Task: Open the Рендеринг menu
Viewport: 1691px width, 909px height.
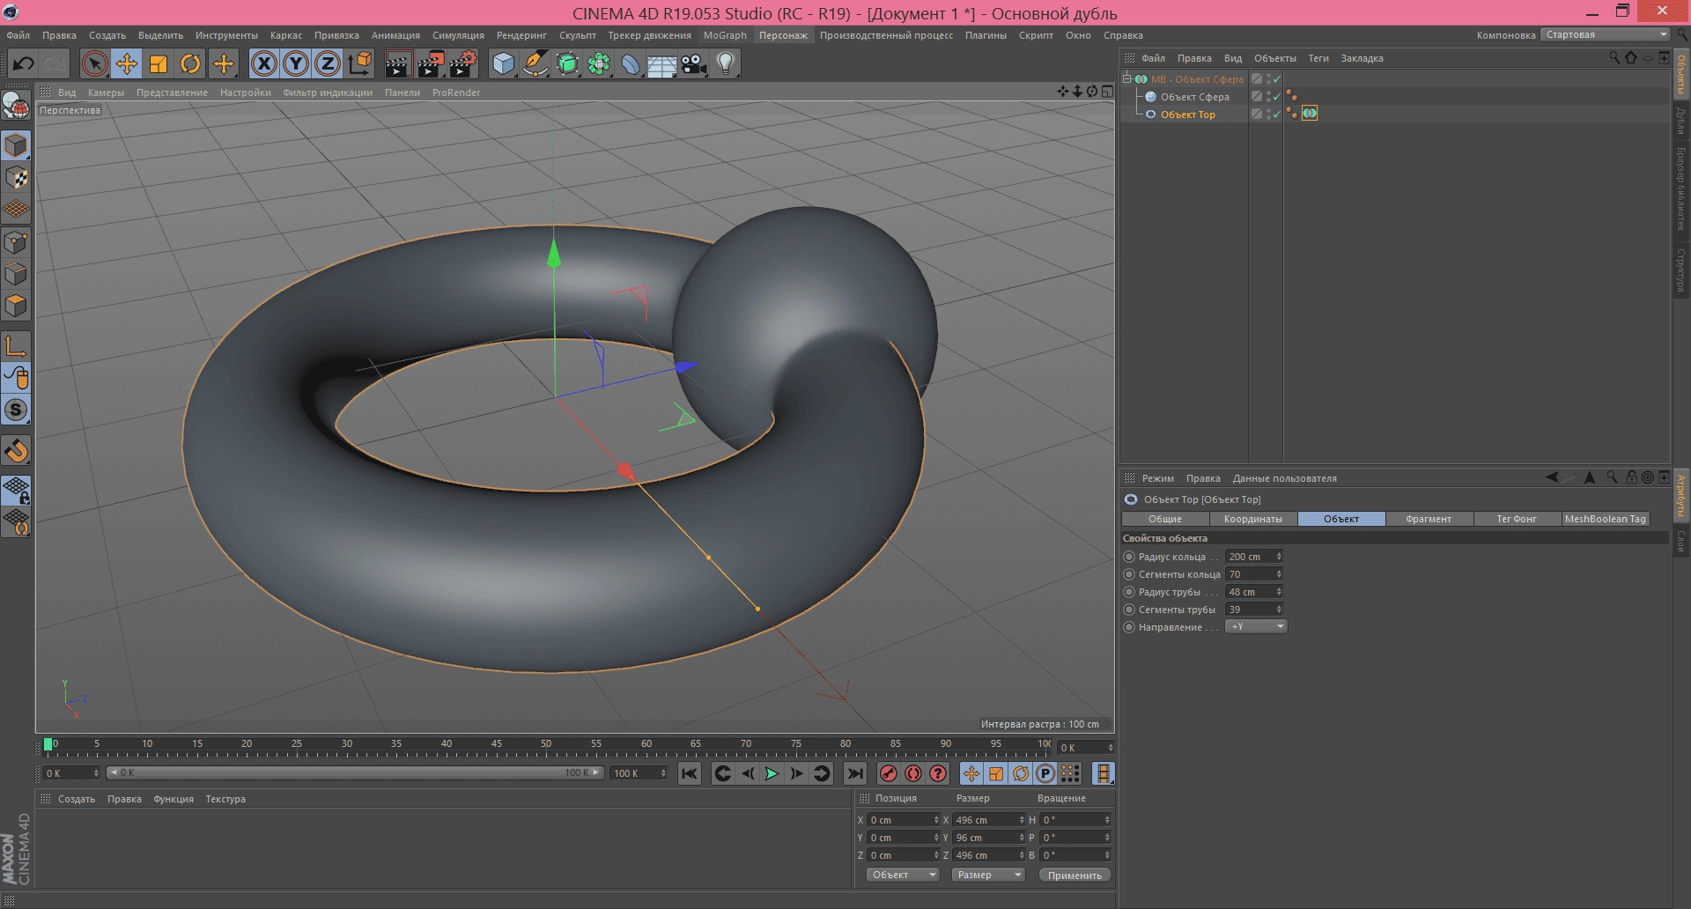Action: coord(521,35)
